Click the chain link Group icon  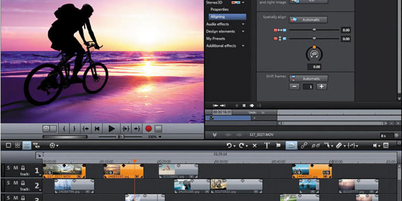[x=304, y=146]
